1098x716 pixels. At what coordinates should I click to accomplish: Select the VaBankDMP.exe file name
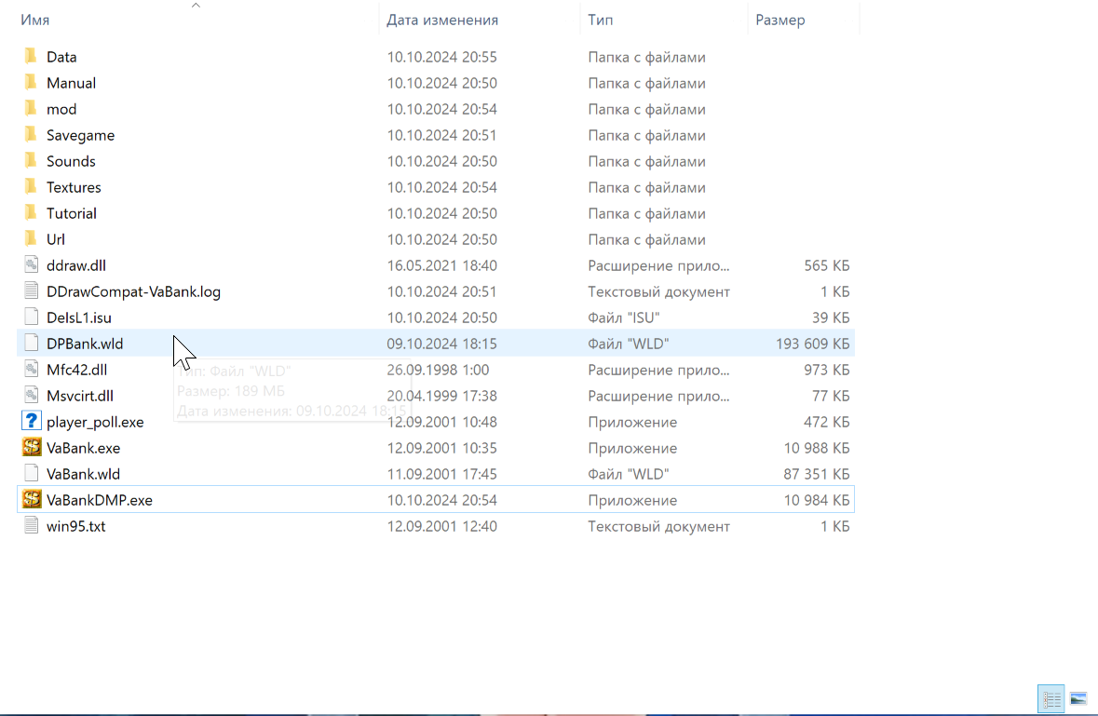pos(100,500)
